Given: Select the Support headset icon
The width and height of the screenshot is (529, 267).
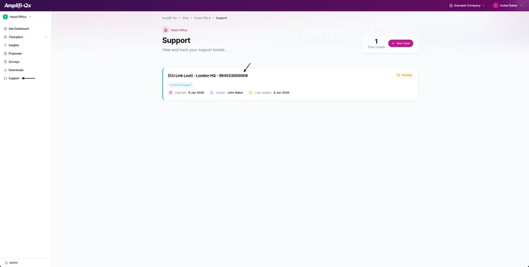Looking at the screenshot, I should [5, 78].
